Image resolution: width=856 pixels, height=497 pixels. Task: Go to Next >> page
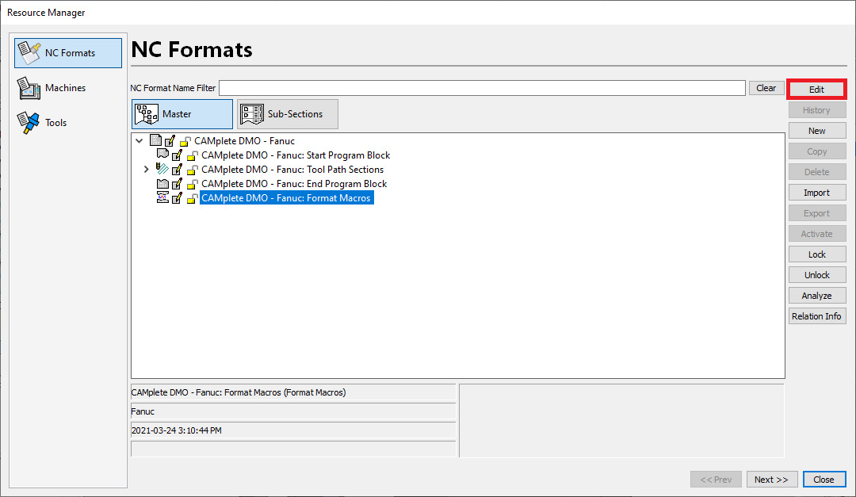(772, 480)
